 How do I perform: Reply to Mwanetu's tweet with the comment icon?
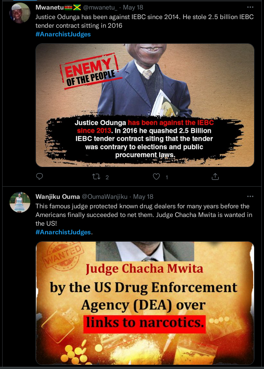pos(39,176)
